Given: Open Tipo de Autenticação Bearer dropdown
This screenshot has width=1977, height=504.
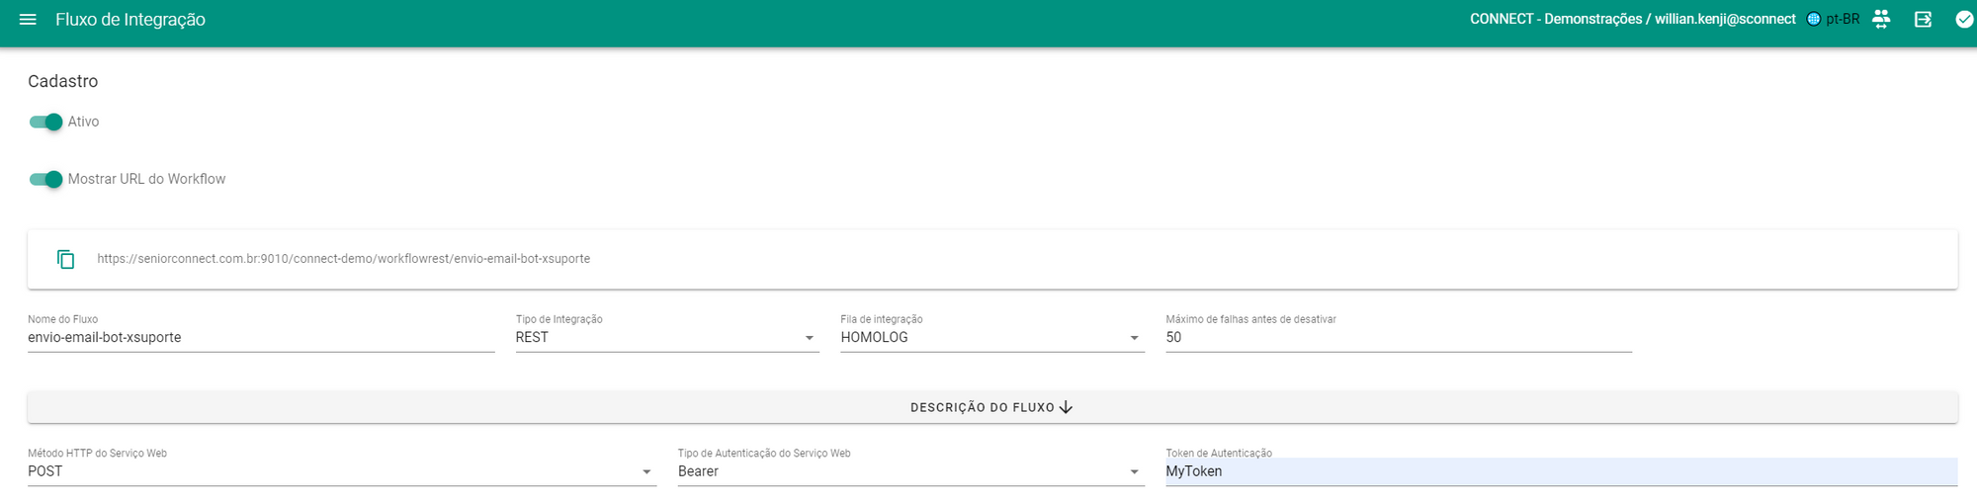Looking at the screenshot, I should (x=910, y=472).
